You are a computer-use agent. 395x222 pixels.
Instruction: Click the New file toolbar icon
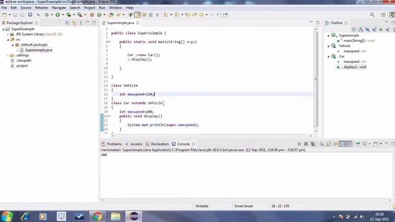4,15
